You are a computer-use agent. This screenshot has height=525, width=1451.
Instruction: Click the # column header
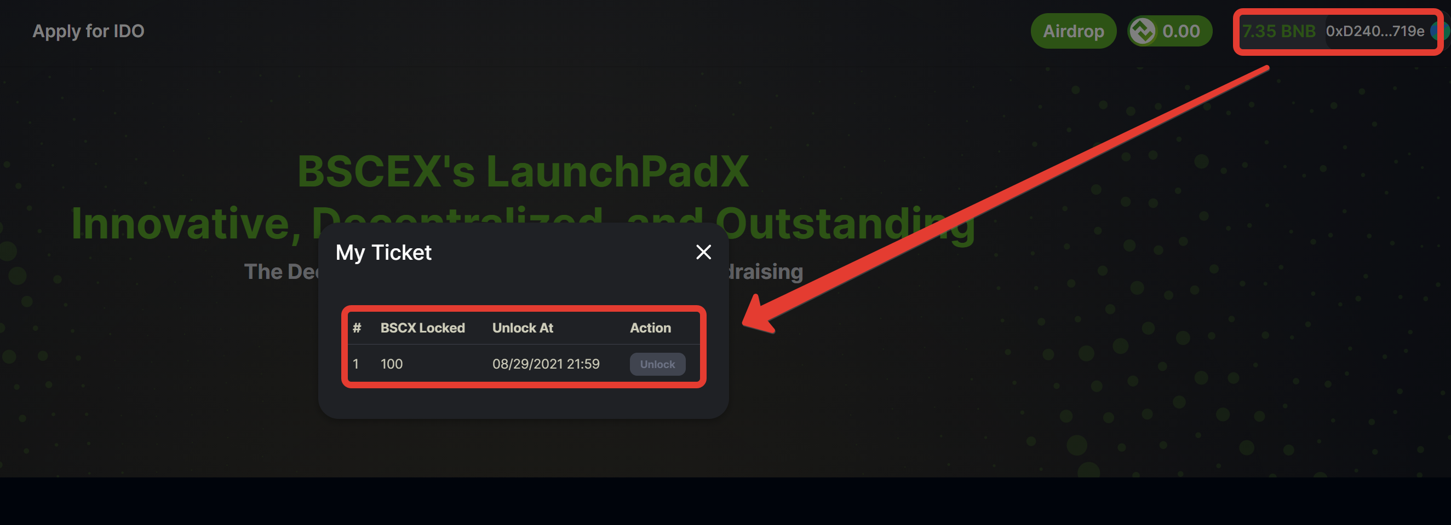(357, 328)
